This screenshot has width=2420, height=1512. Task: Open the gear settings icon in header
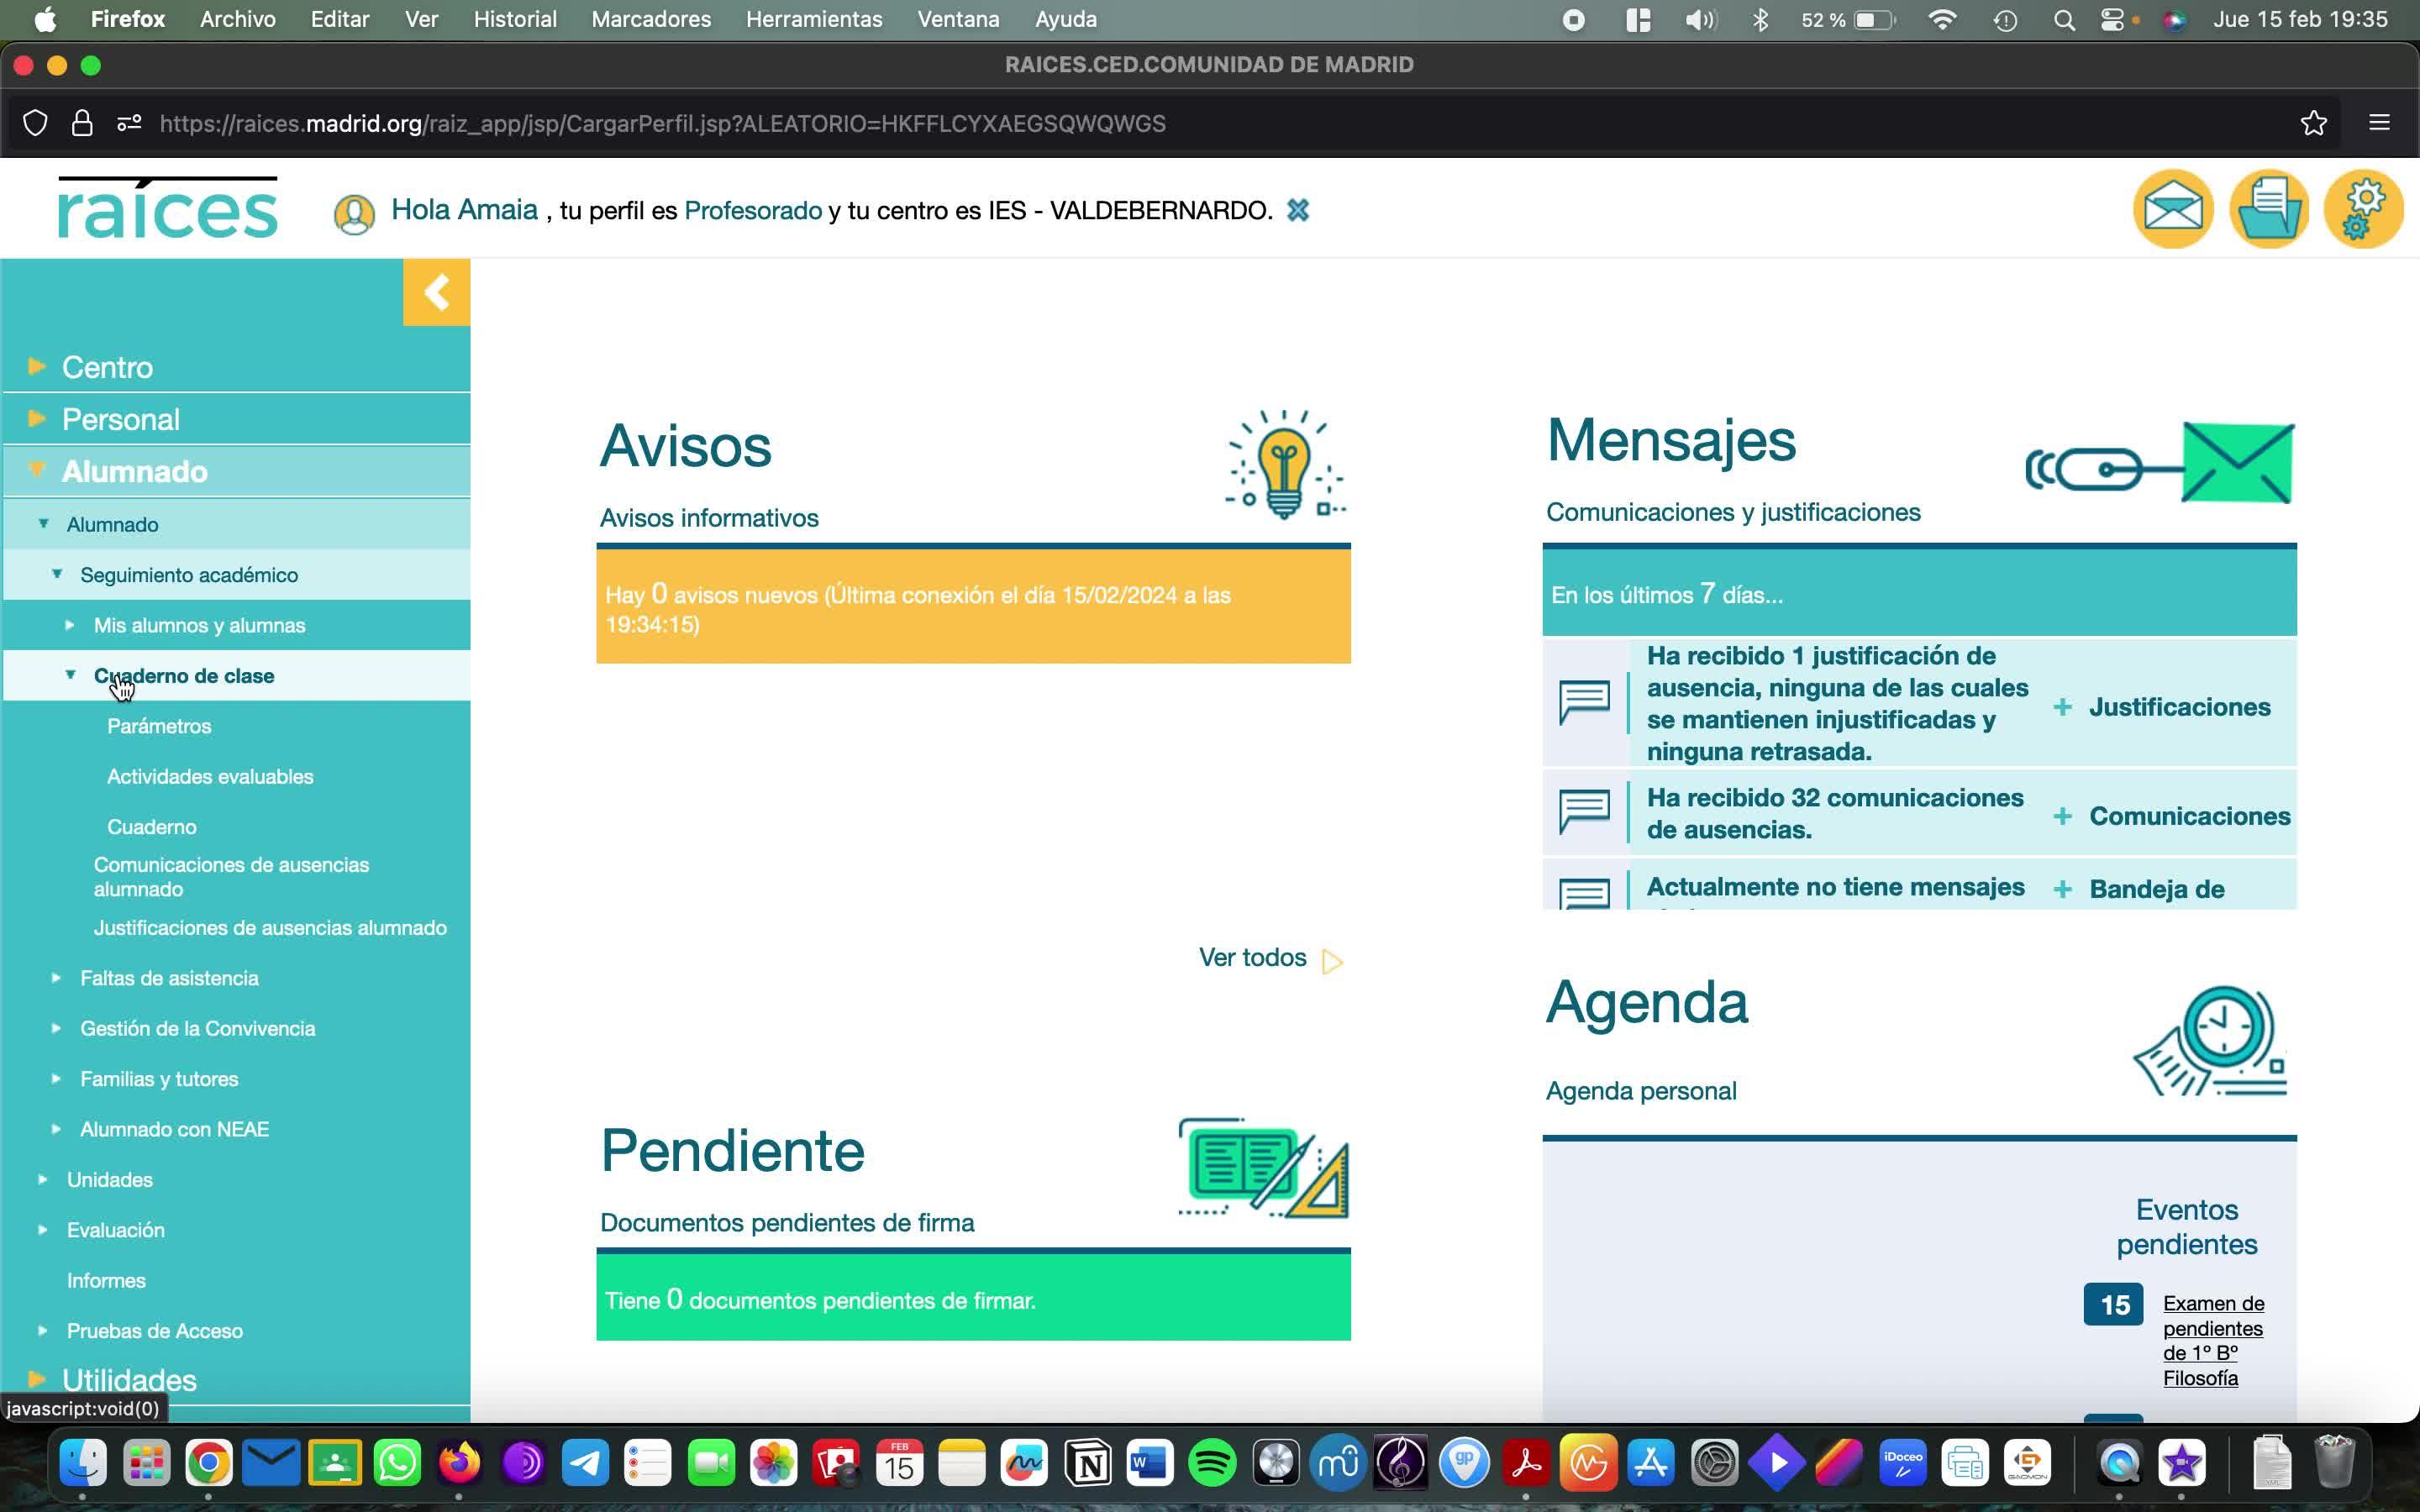click(2363, 209)
